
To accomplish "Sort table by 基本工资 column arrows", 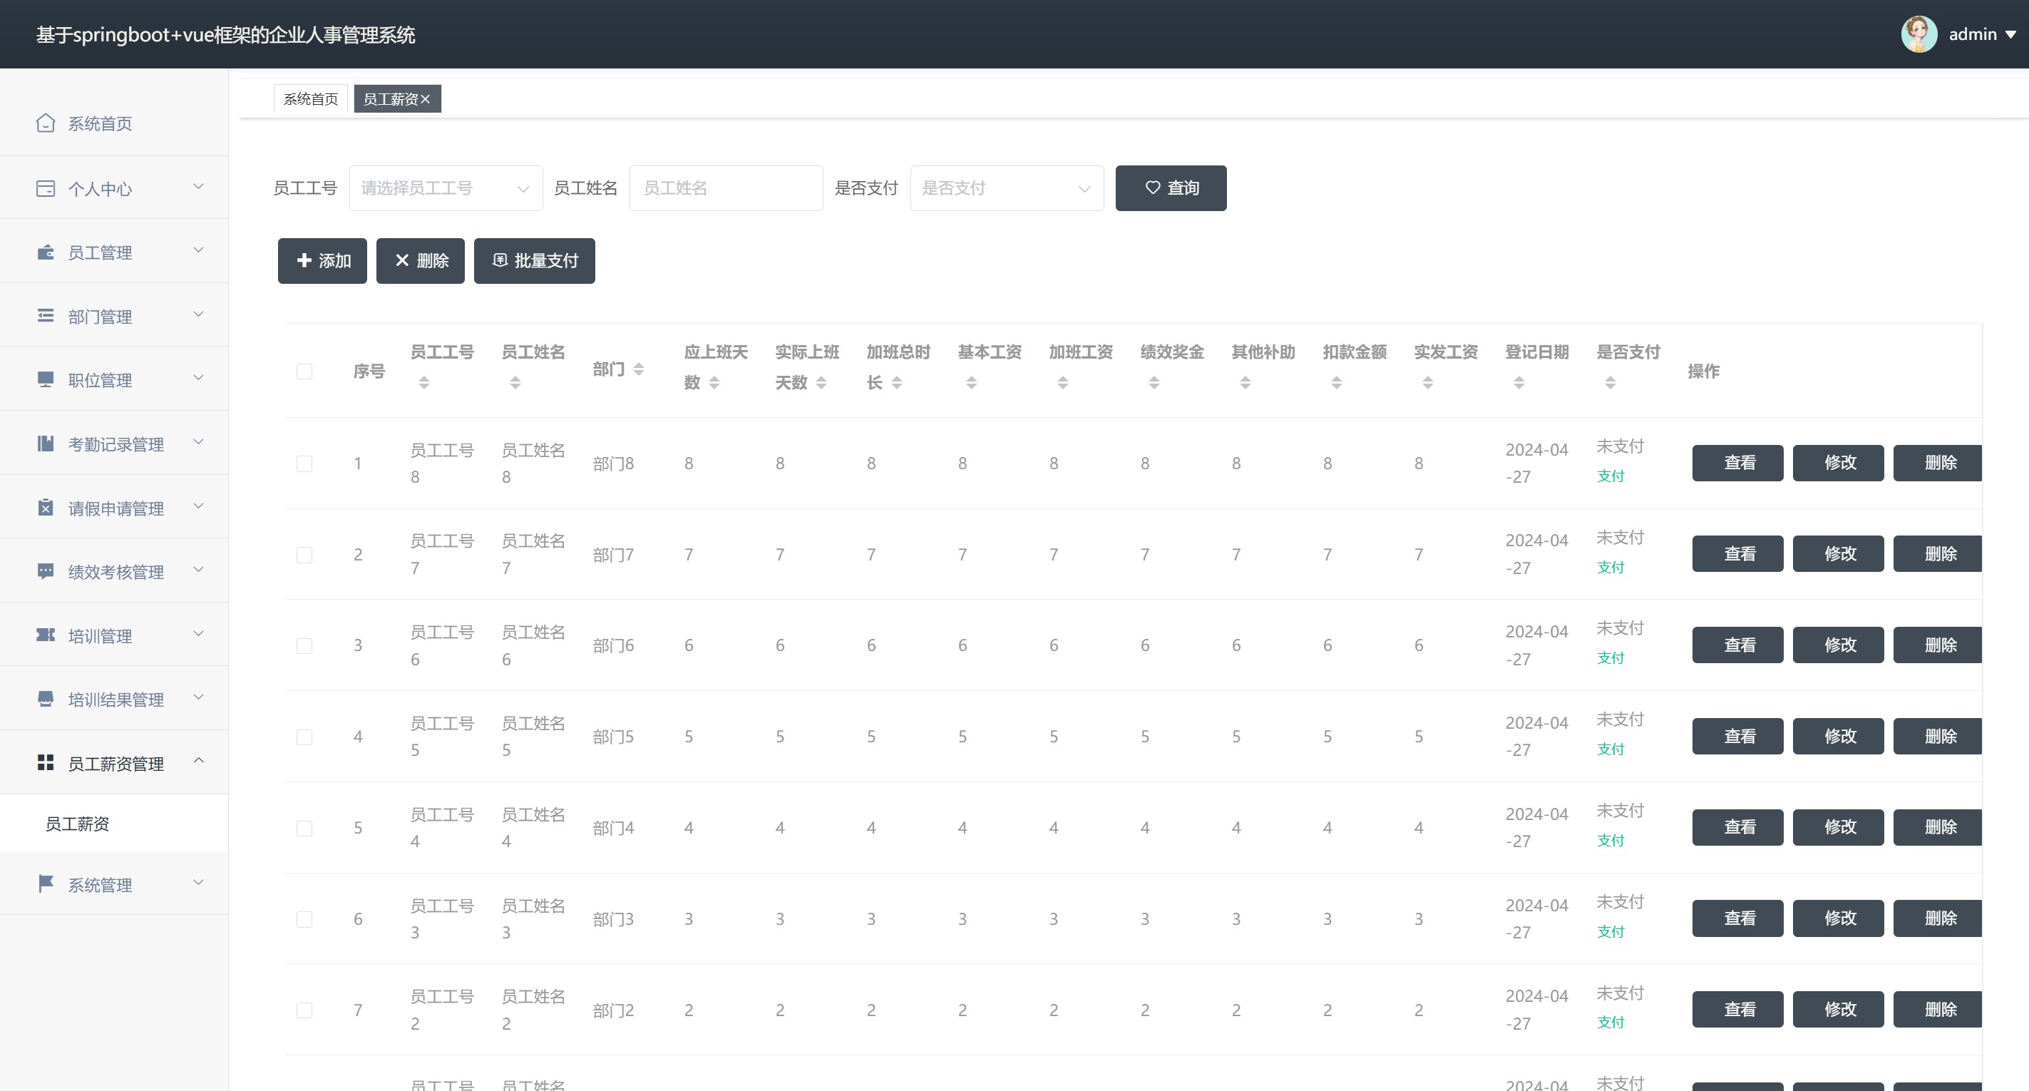I will 971,383.
